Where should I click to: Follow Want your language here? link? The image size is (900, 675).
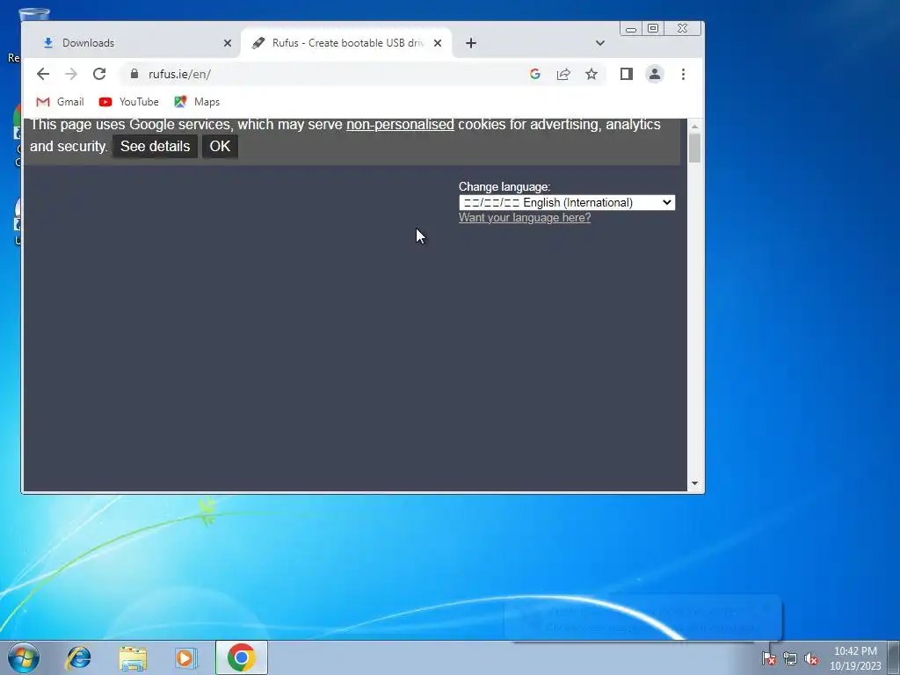coord(525,218)
